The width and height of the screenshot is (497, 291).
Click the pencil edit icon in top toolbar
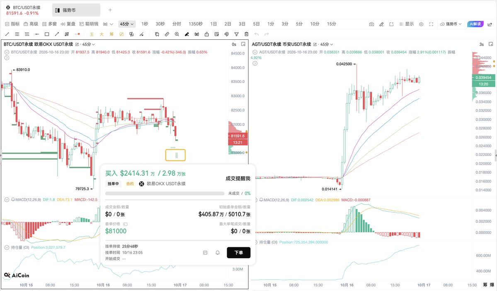coord(382,24)
